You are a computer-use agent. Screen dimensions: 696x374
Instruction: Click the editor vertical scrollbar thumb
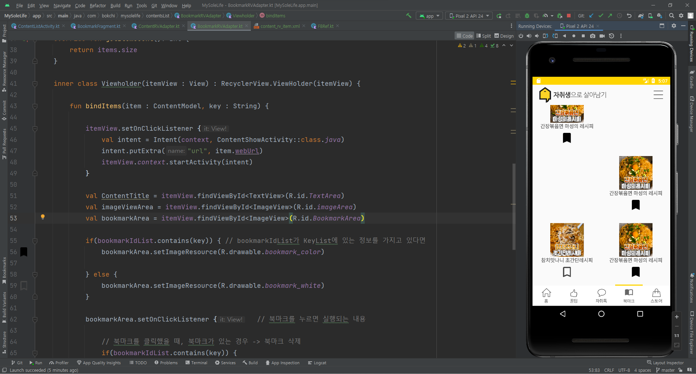coord(514,206)
